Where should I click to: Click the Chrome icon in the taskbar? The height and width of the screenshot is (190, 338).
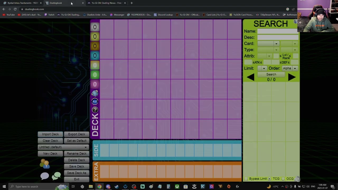click(99, 187)
